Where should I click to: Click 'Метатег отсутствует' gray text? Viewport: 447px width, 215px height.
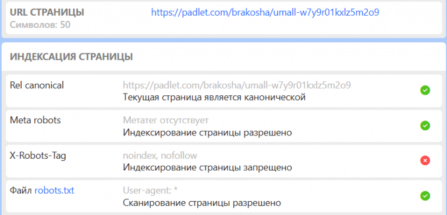166,120
